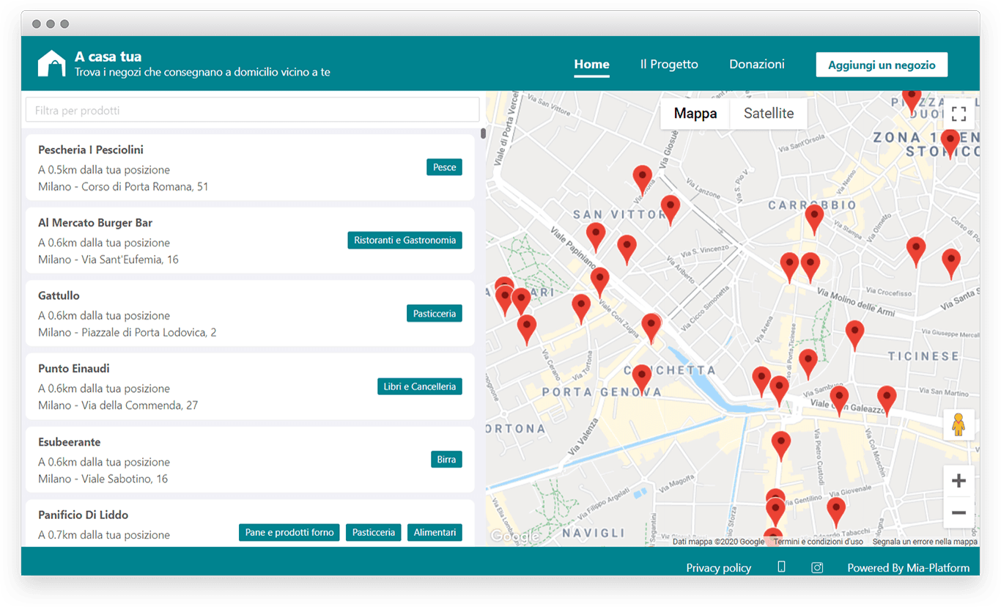The height and width of the screenshot is (607, 1001).
Task: Open the mobile phone icon in footer
Action: click(x=781, y=567)
